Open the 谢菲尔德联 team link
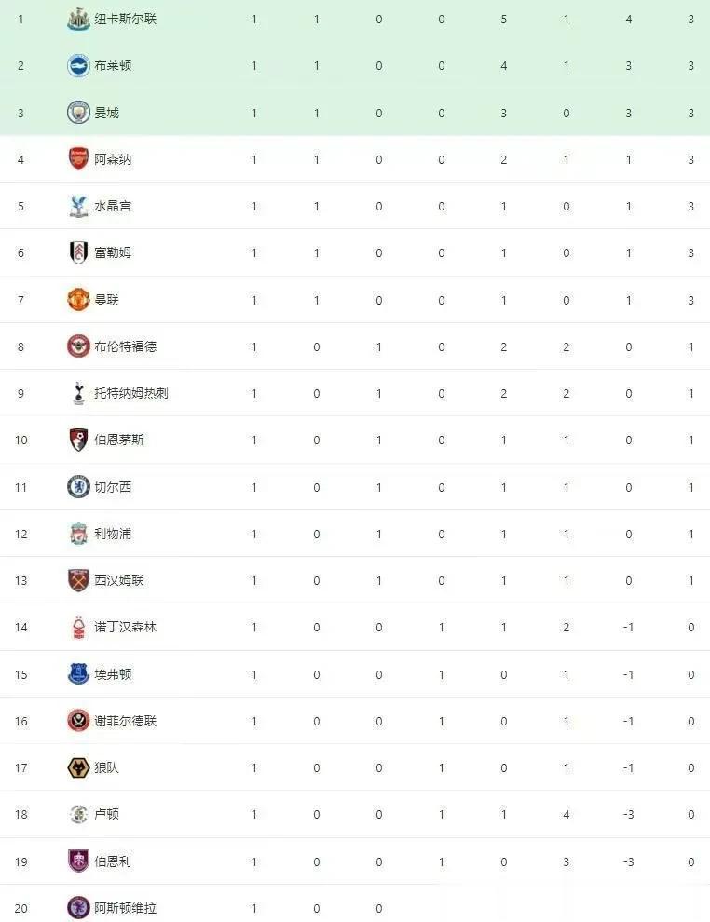 (125, 721)
